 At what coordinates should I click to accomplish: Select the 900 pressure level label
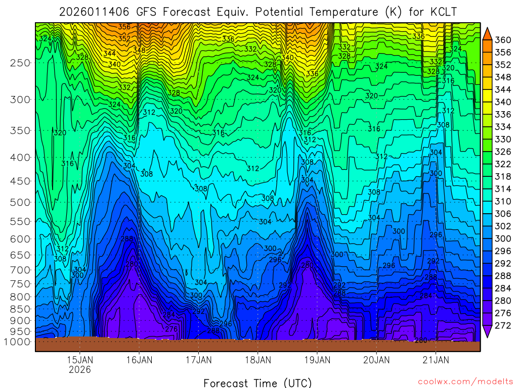20,320
